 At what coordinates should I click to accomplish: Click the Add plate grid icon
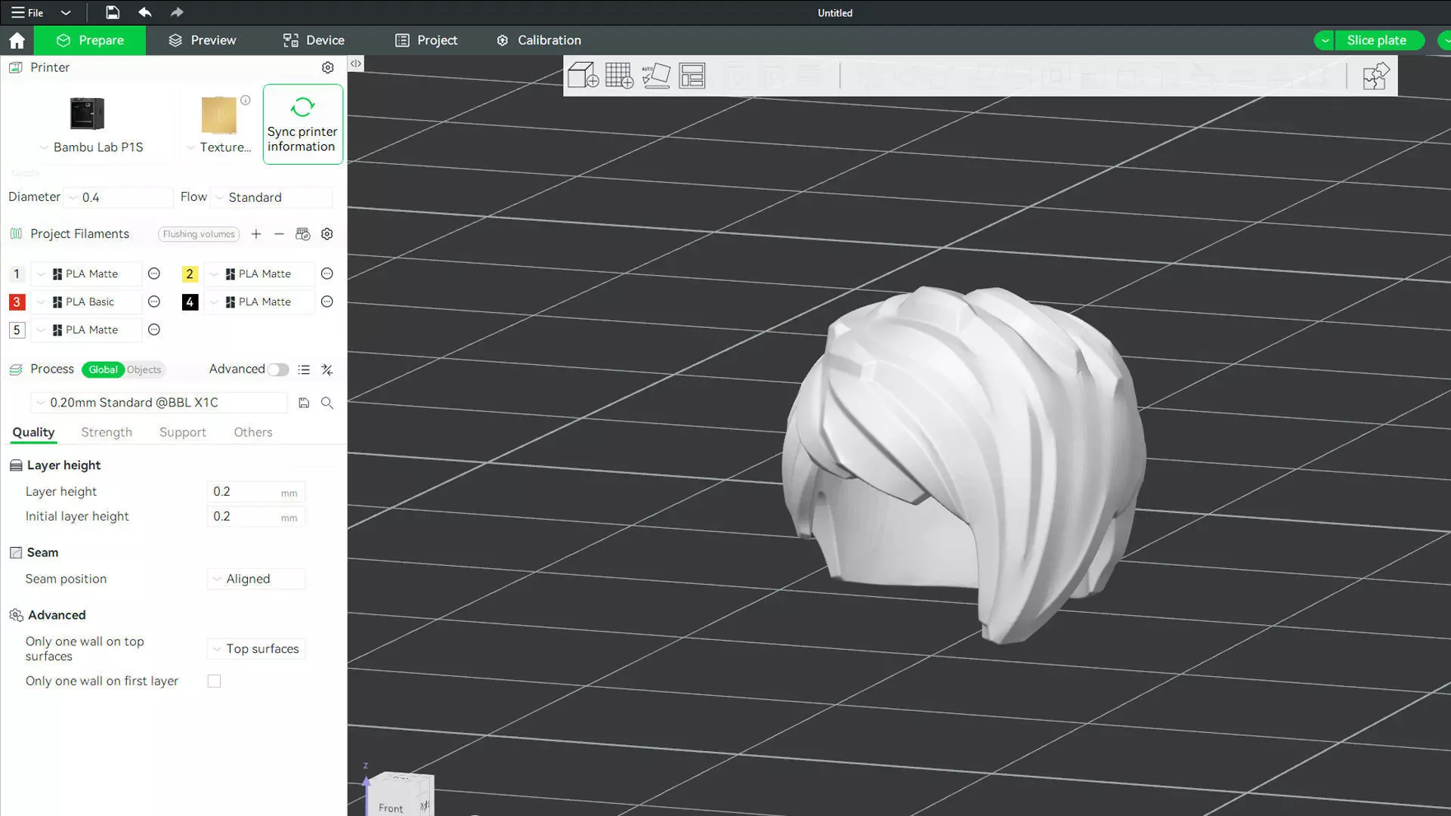(x=619, y=76)
